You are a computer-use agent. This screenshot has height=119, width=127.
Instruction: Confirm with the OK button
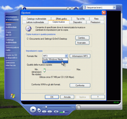pos(52,97)
